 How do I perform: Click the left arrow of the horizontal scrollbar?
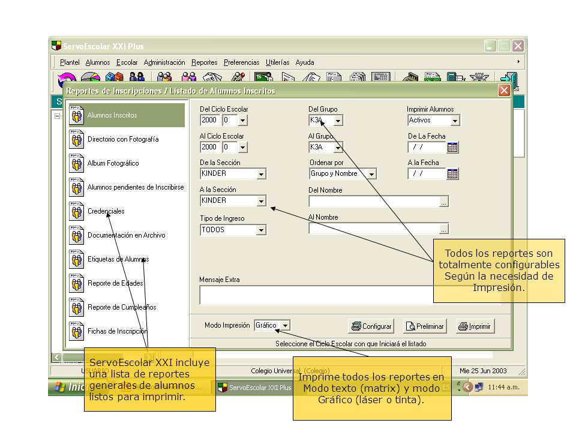(56, 357)
